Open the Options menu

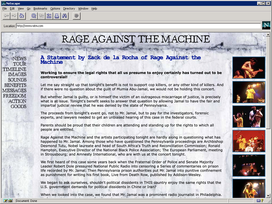click(55, 8)
